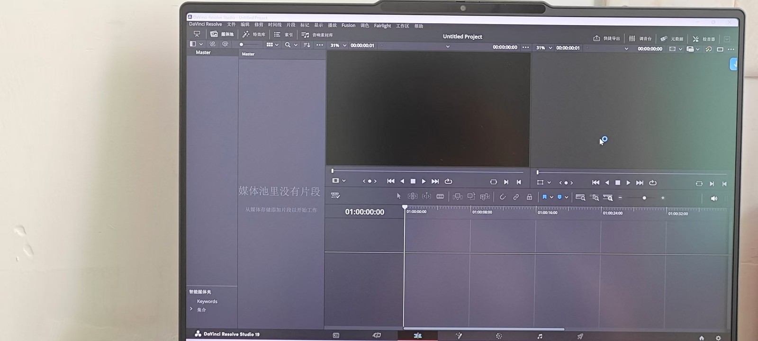Click the 01:00:00:00 timecode field
Image resolution: width=758 pixels, height=341 pixels.
click(364, 212)
